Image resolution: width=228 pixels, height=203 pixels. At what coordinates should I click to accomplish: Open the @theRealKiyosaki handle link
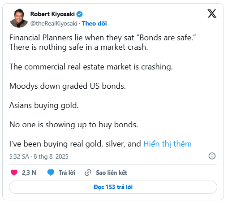point(54,23)
